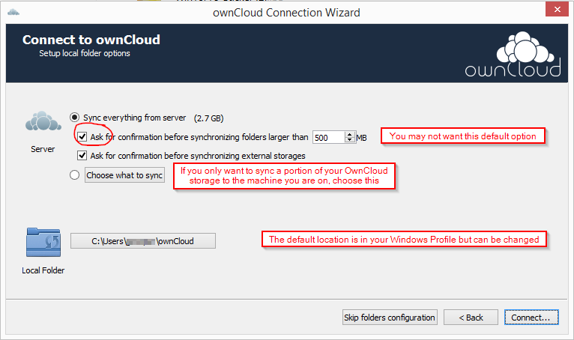This screenshot has height=340, width=574.
Task: Click the Local Folder sync icon
Action: 43,243
